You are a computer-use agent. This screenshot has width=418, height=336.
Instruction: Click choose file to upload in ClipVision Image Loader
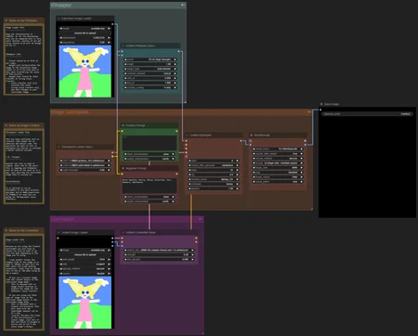coord(85,32)
